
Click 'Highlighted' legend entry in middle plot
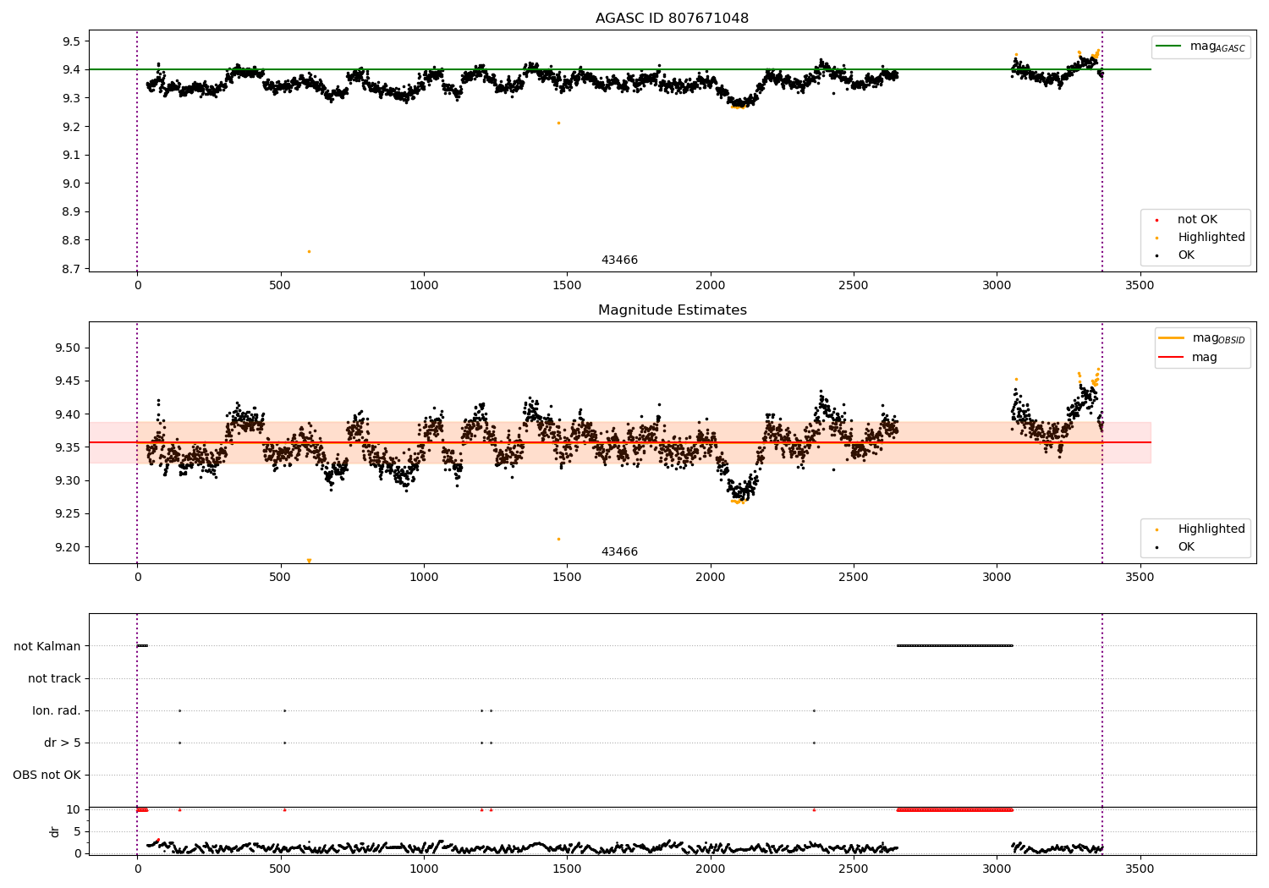1201,529
